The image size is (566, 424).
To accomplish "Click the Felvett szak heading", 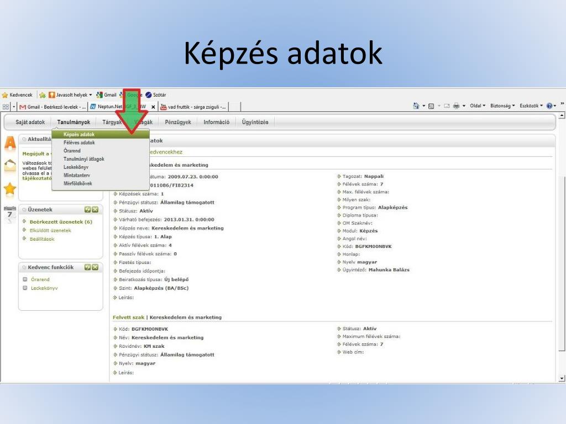I will tap(128, 317).
